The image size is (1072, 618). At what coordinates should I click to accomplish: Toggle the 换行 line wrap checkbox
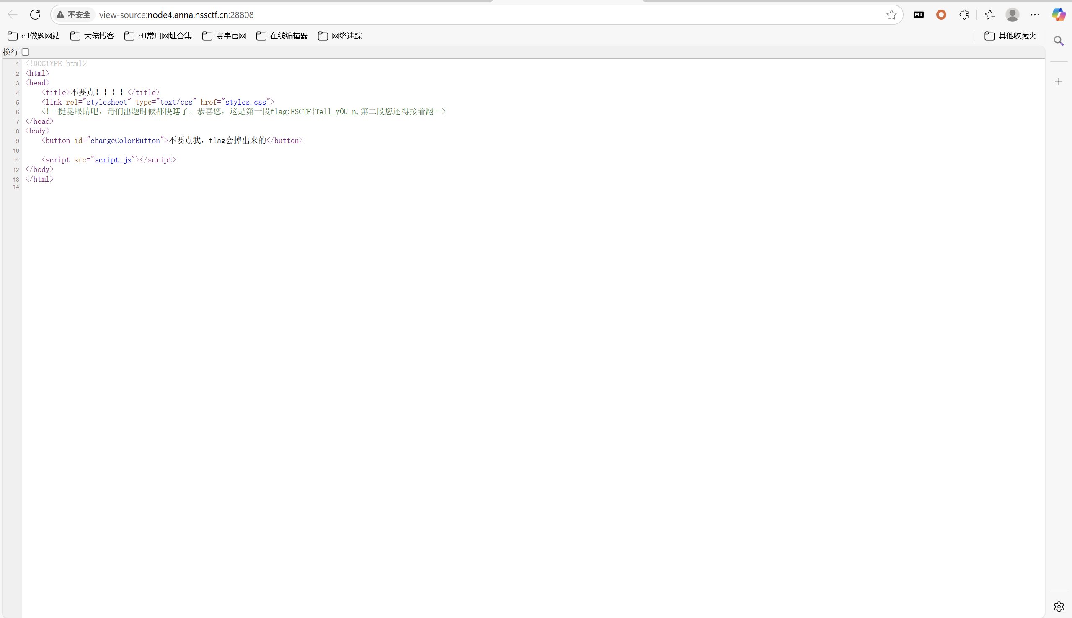tap(26, 52)
